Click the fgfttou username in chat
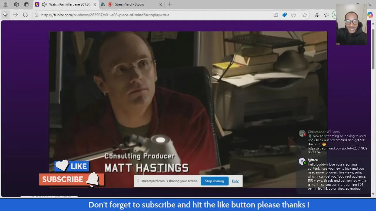This screenshot has height=211, width=376. point(313,160)
